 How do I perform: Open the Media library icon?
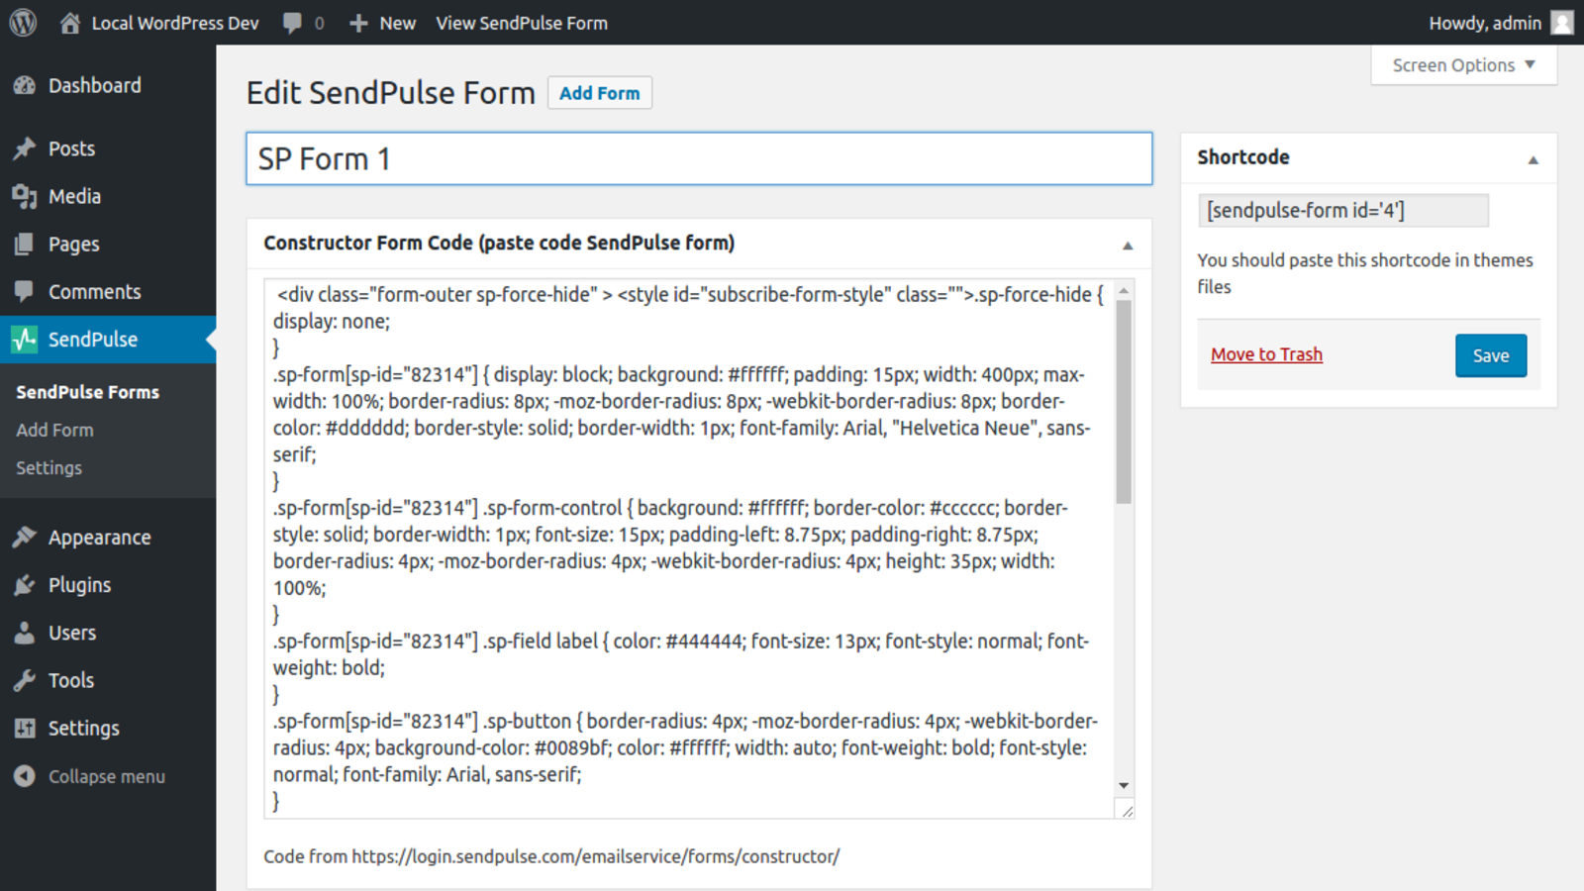click(26, 196)
